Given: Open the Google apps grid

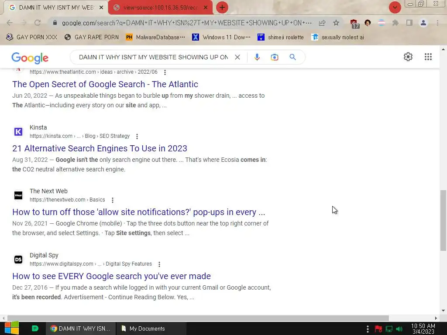Looking at the screenshot, I should tap(428, 57).
